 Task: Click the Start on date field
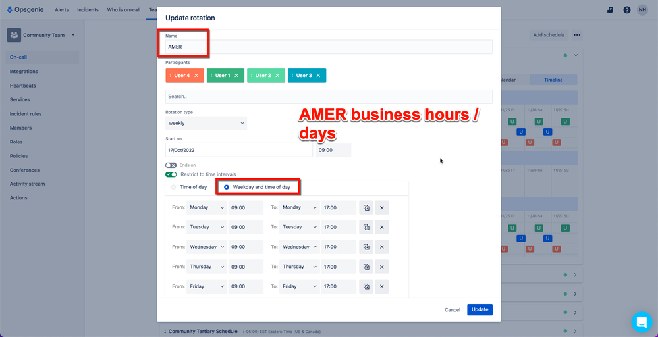point(239,150)
